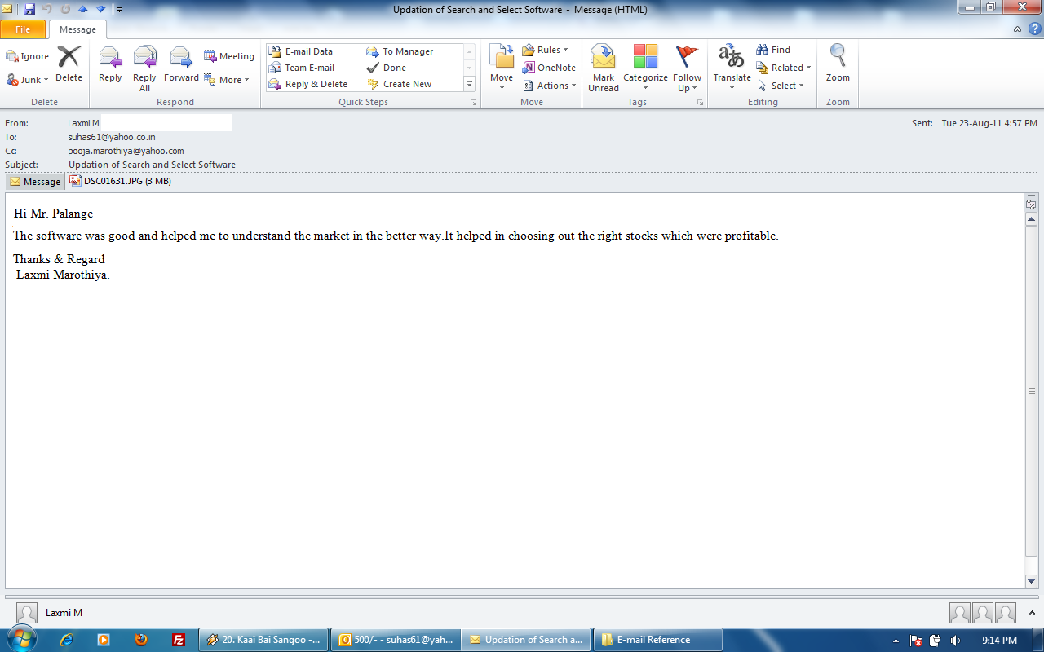Select the Team E-mail quick step
Screen dimensions: 1044x652
[302, 68]
